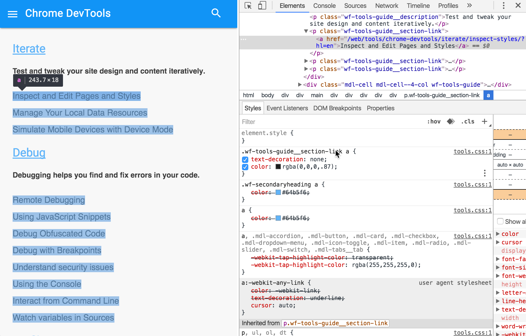Switch to the Sources tab
Viewport: 526px width, 336px height.
pyautogui.click(x=355, y=6)
